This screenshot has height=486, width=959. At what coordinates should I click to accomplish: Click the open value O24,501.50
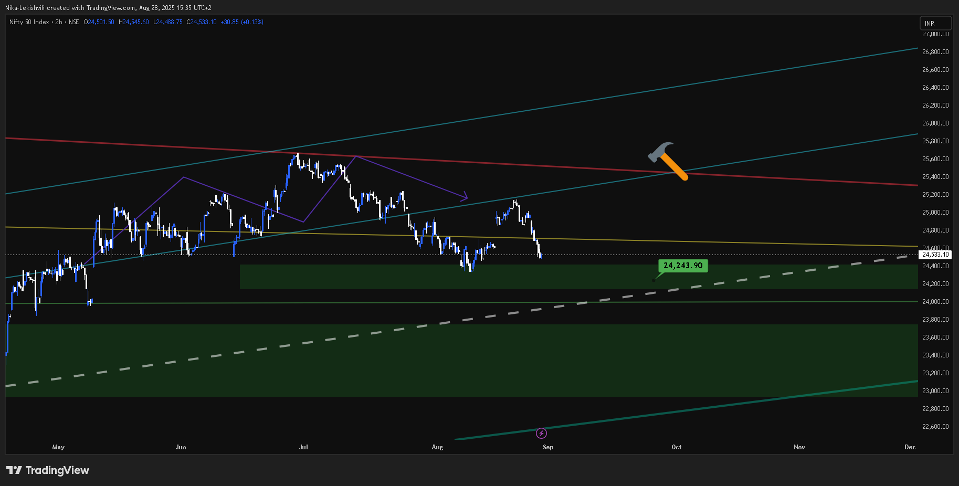click(x=99, y=22)
